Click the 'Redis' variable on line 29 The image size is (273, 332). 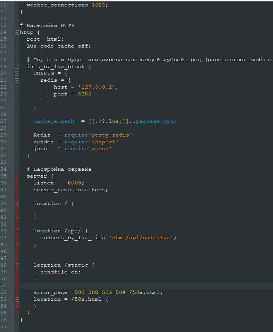pos(42,135)
